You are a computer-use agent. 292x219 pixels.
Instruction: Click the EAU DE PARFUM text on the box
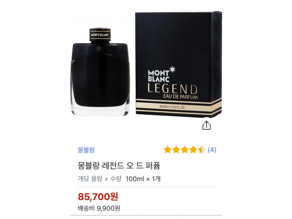(180, 97)
